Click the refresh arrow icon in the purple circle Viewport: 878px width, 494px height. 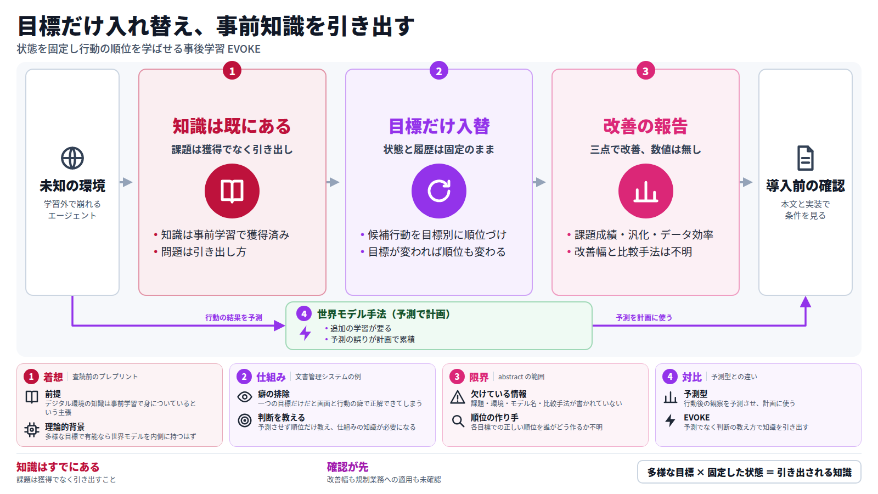tap(439, 191)
